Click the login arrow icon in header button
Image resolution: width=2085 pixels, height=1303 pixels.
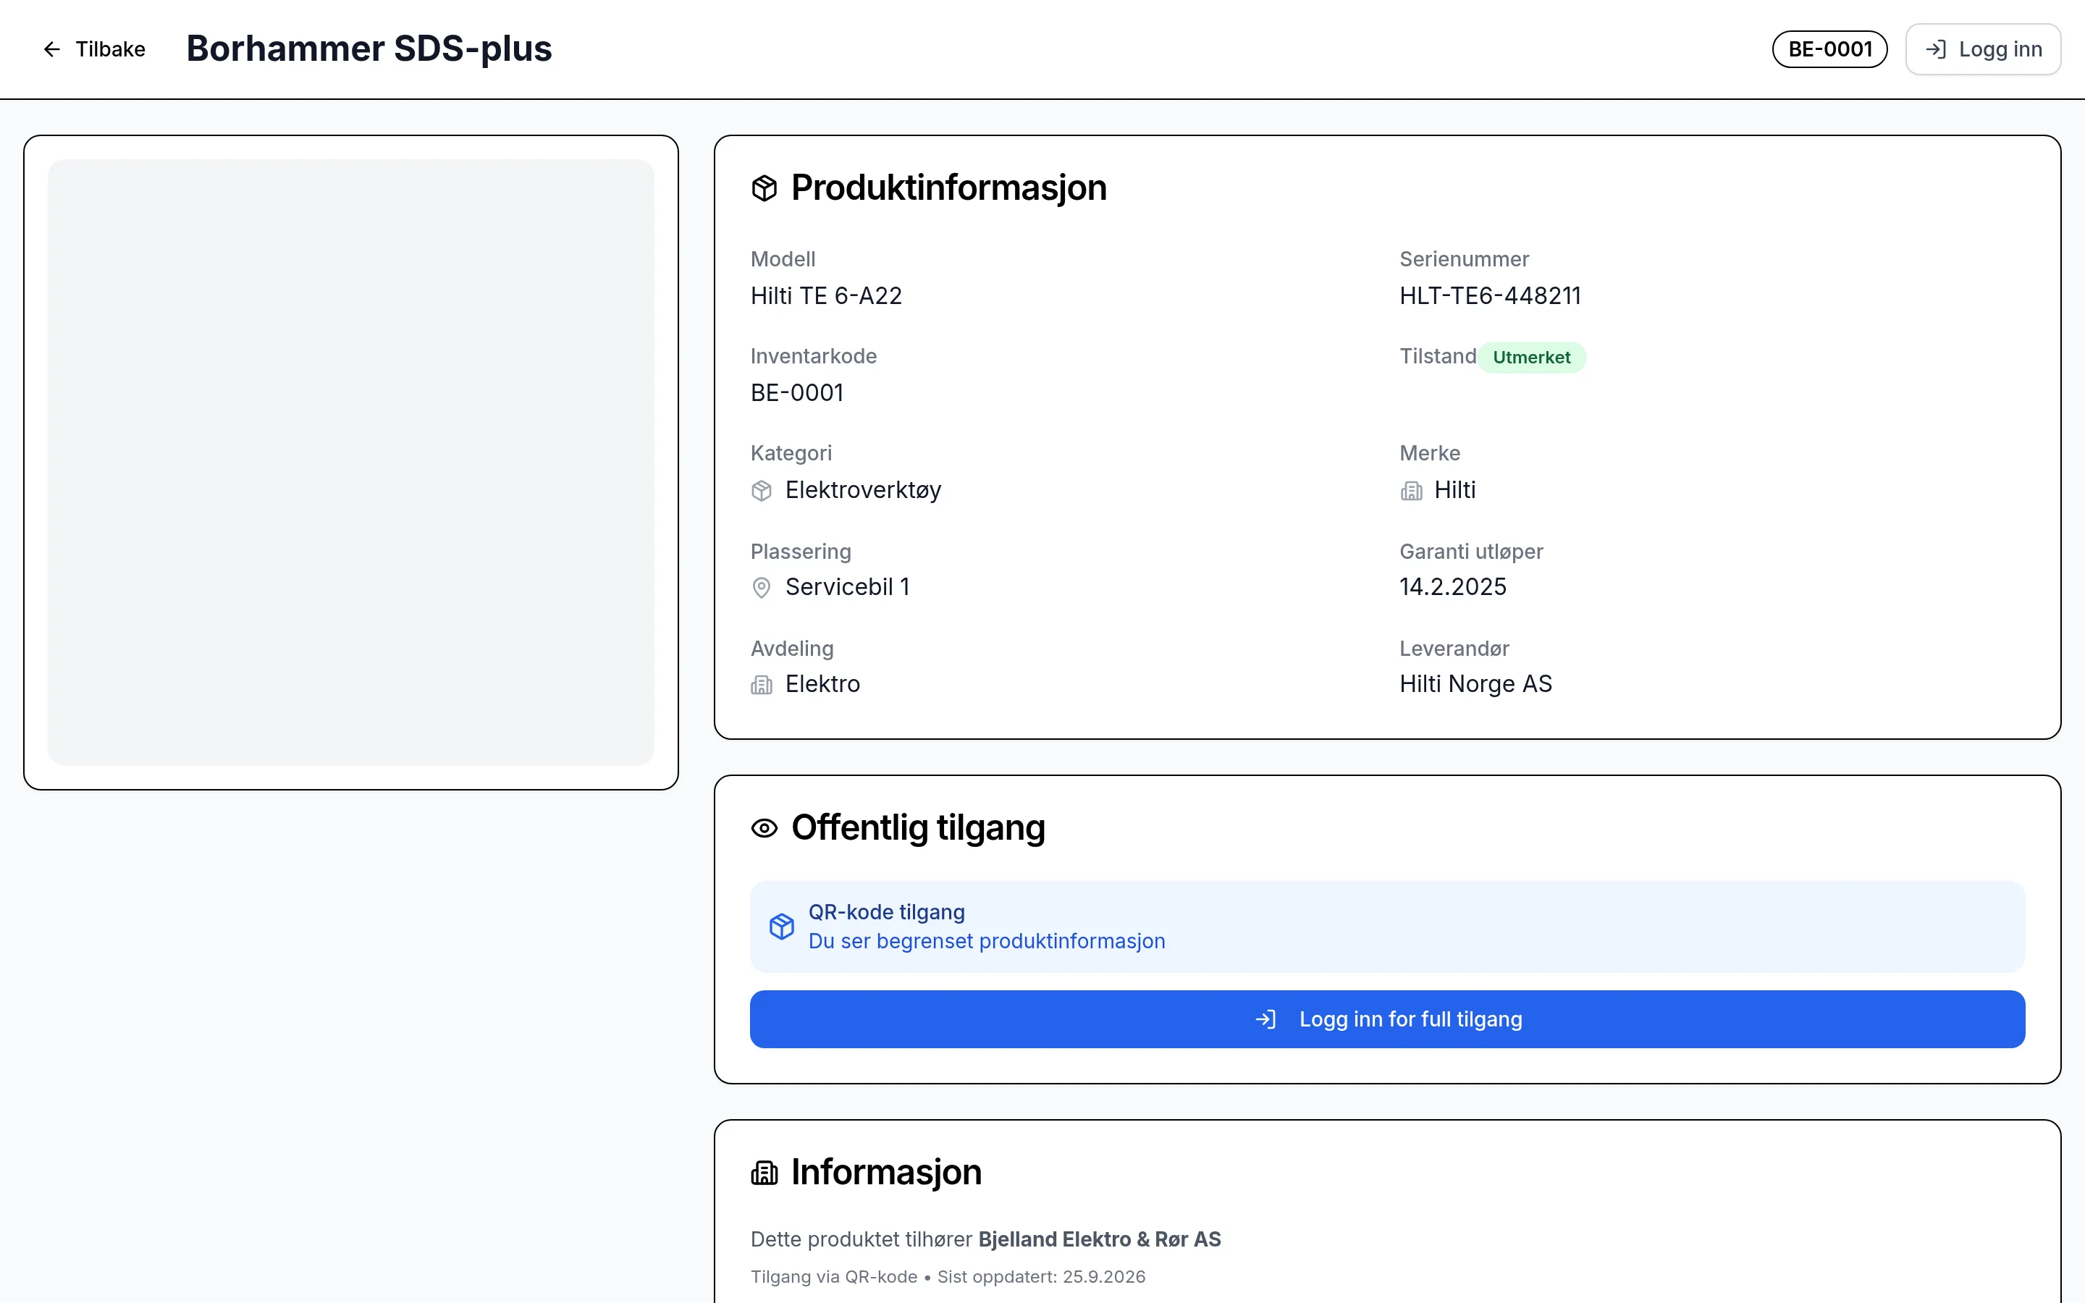click(x=1936, y=49)
